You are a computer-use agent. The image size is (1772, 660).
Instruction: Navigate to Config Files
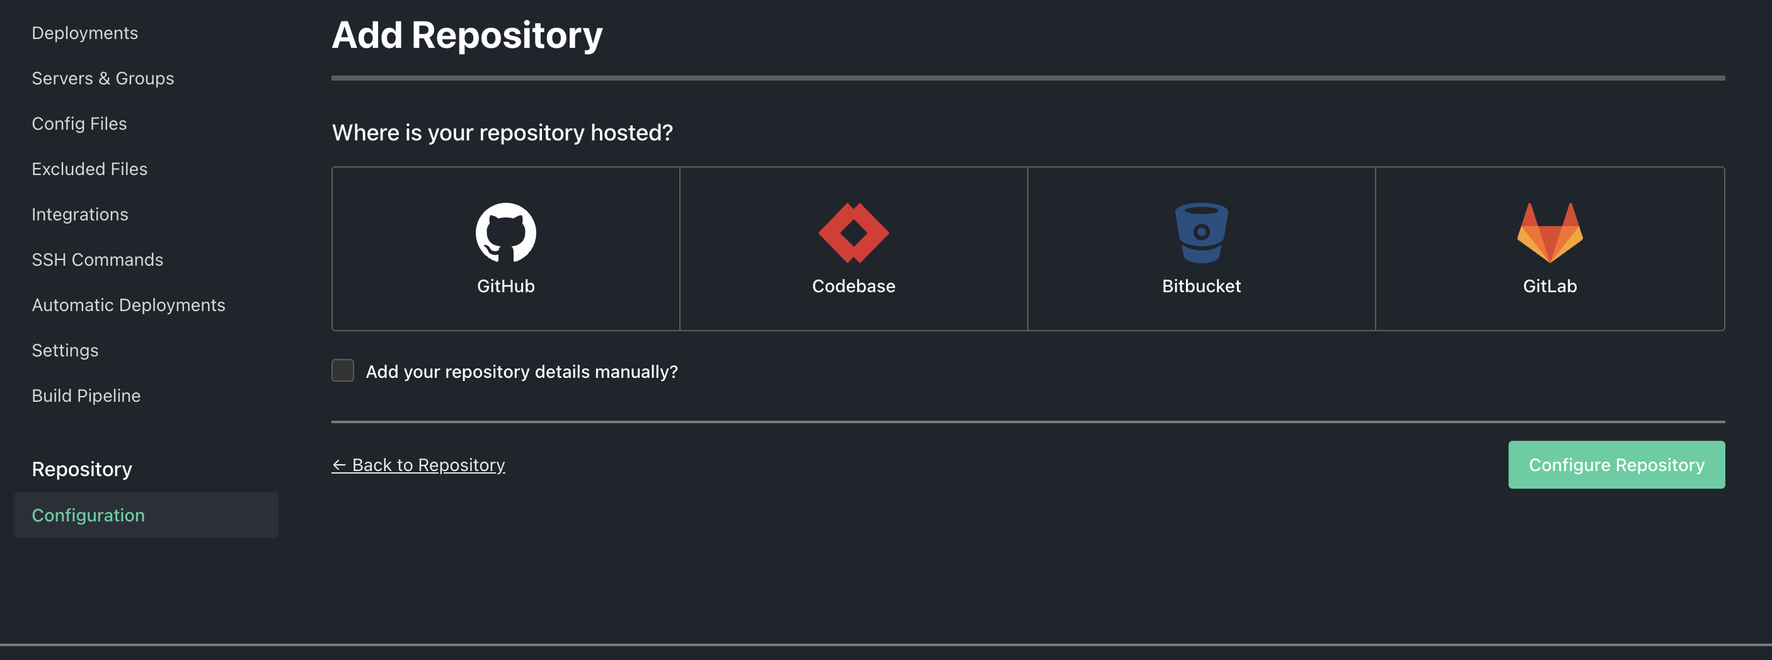click(x=79, y=123)
